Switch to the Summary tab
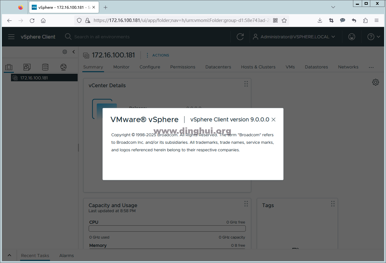This screenshot has height=263, width=386. point(93,67)
